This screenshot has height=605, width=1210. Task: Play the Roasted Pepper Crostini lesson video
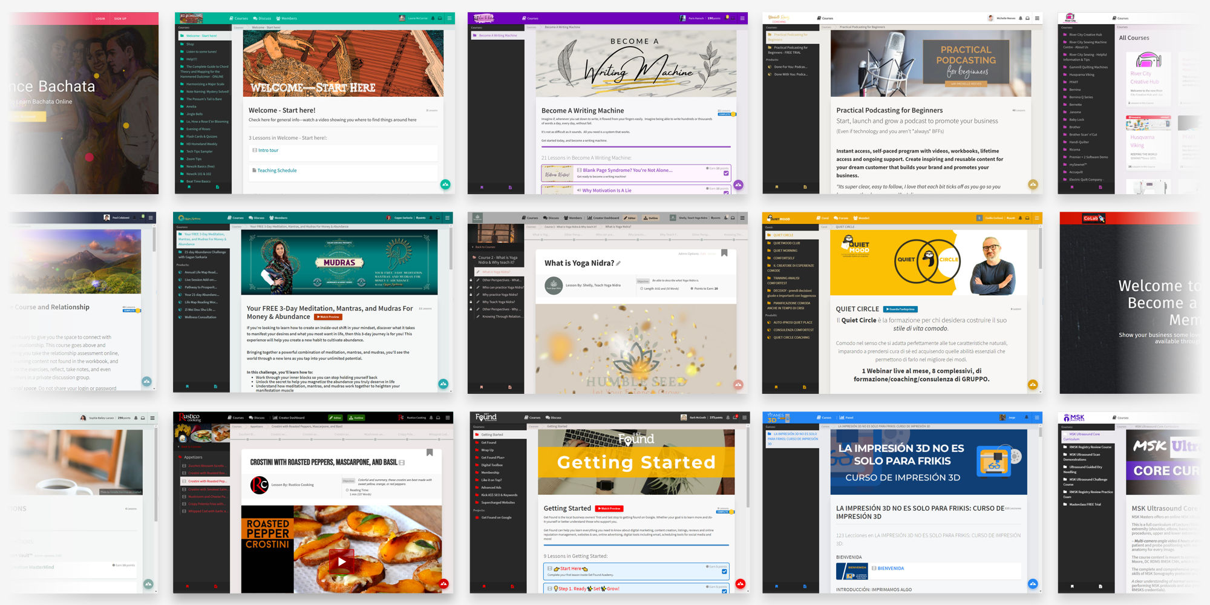point(342,561)
